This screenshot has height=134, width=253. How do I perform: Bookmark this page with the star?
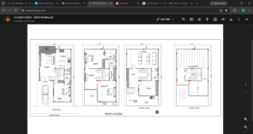226,10
